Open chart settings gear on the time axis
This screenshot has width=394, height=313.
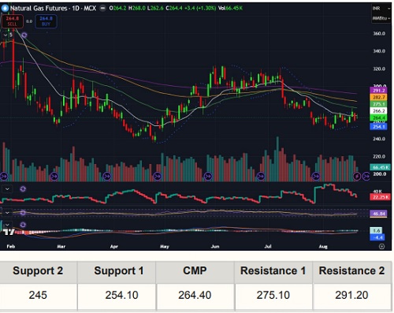381,246
